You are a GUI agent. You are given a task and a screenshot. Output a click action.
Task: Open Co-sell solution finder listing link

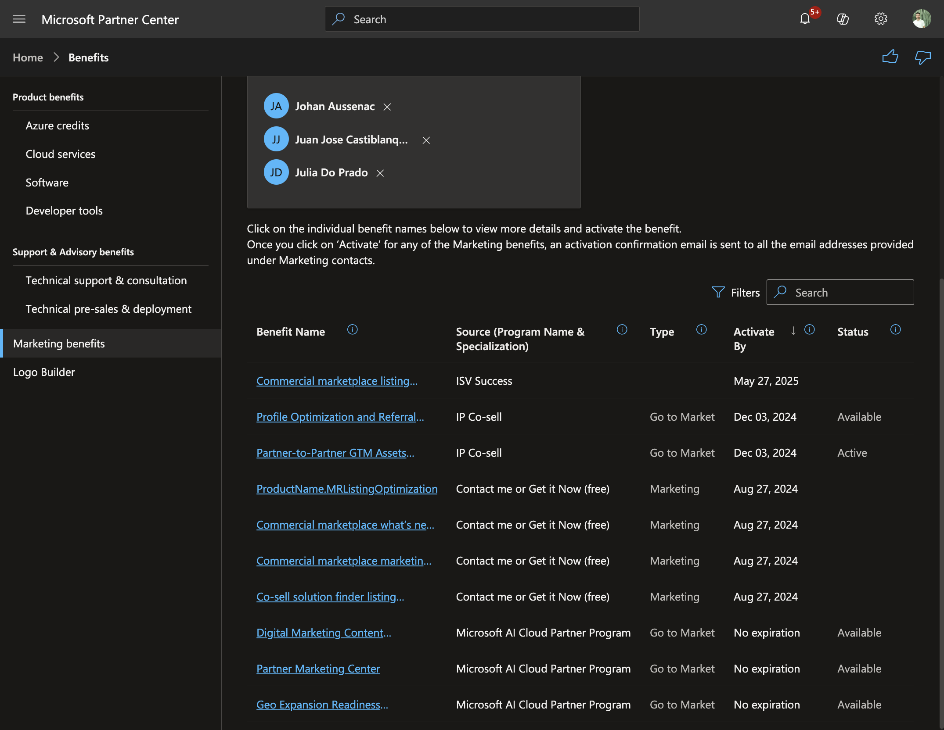(x=330, y=597)
